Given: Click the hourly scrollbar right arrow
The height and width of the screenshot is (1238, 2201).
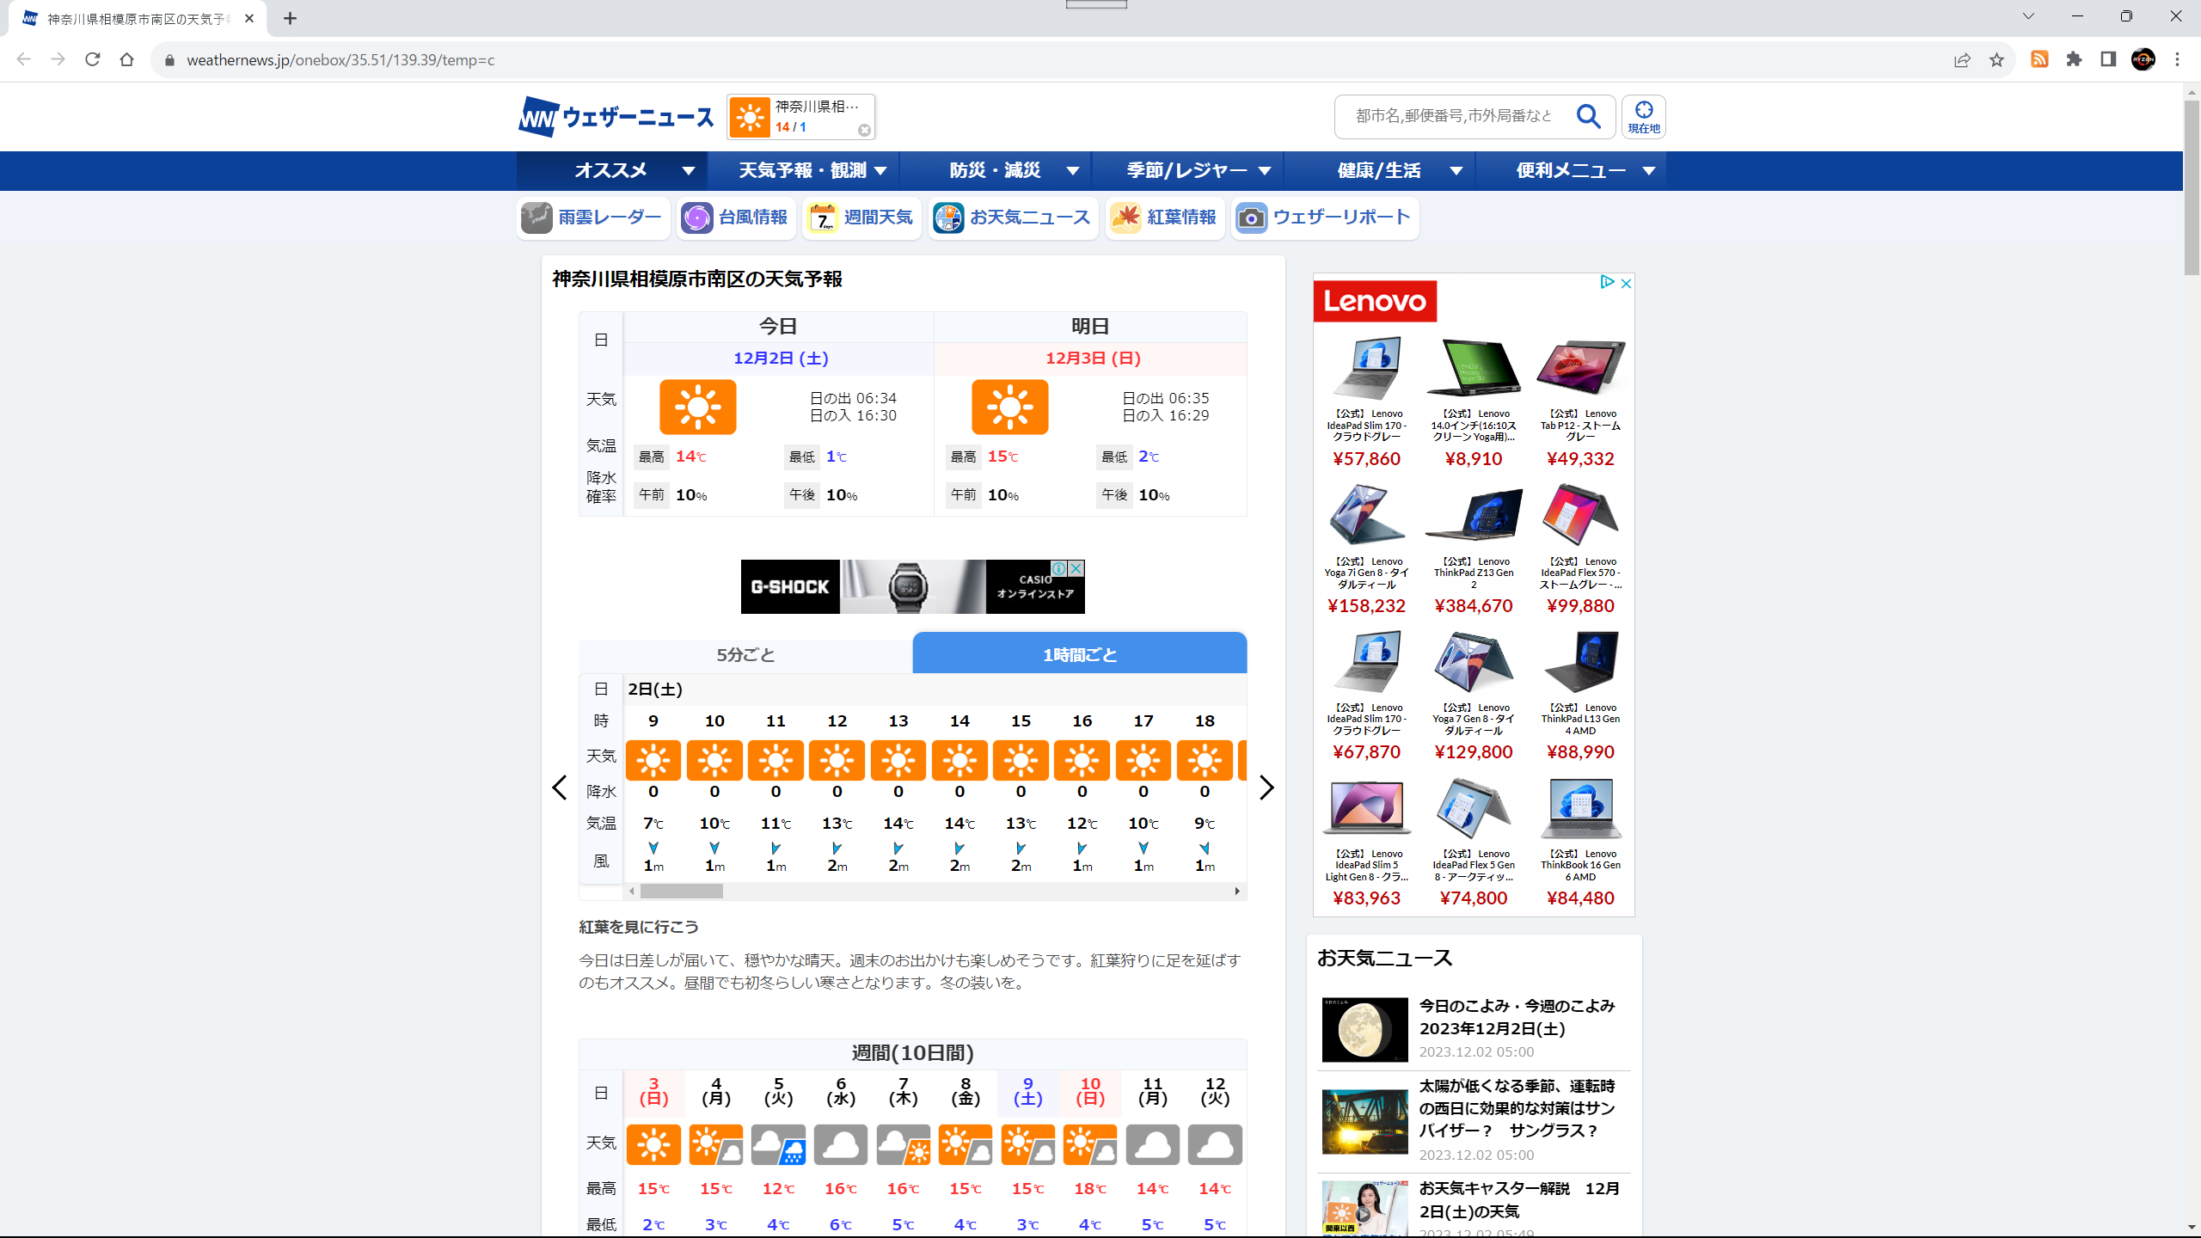Looking at the screenshot, I should (x=1237, y=892).
